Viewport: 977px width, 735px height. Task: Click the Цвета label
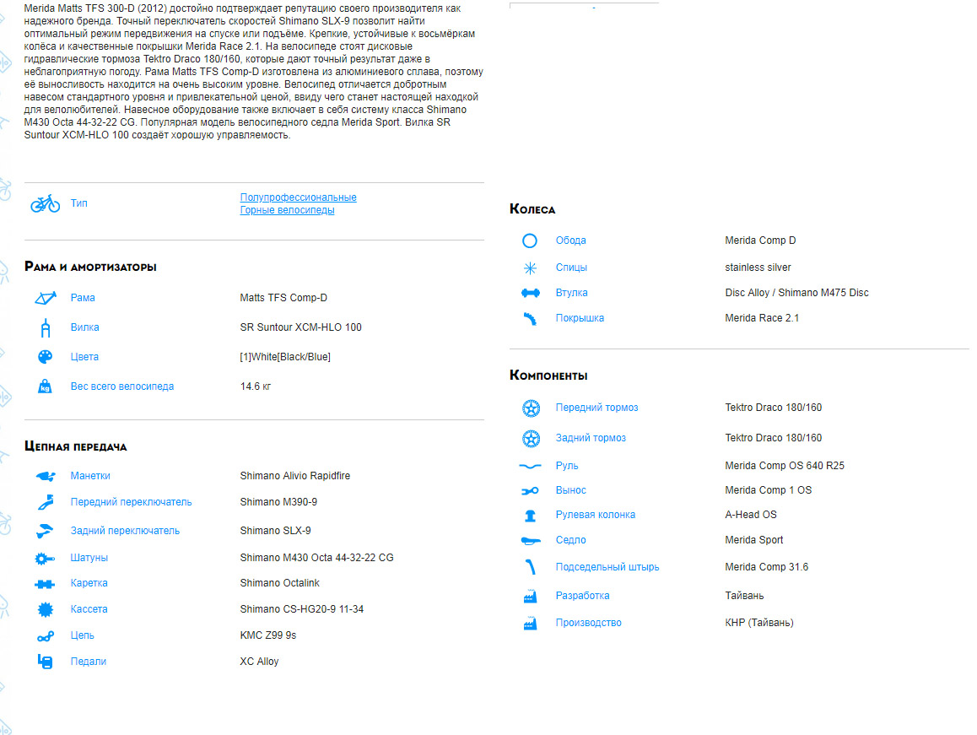84,357
